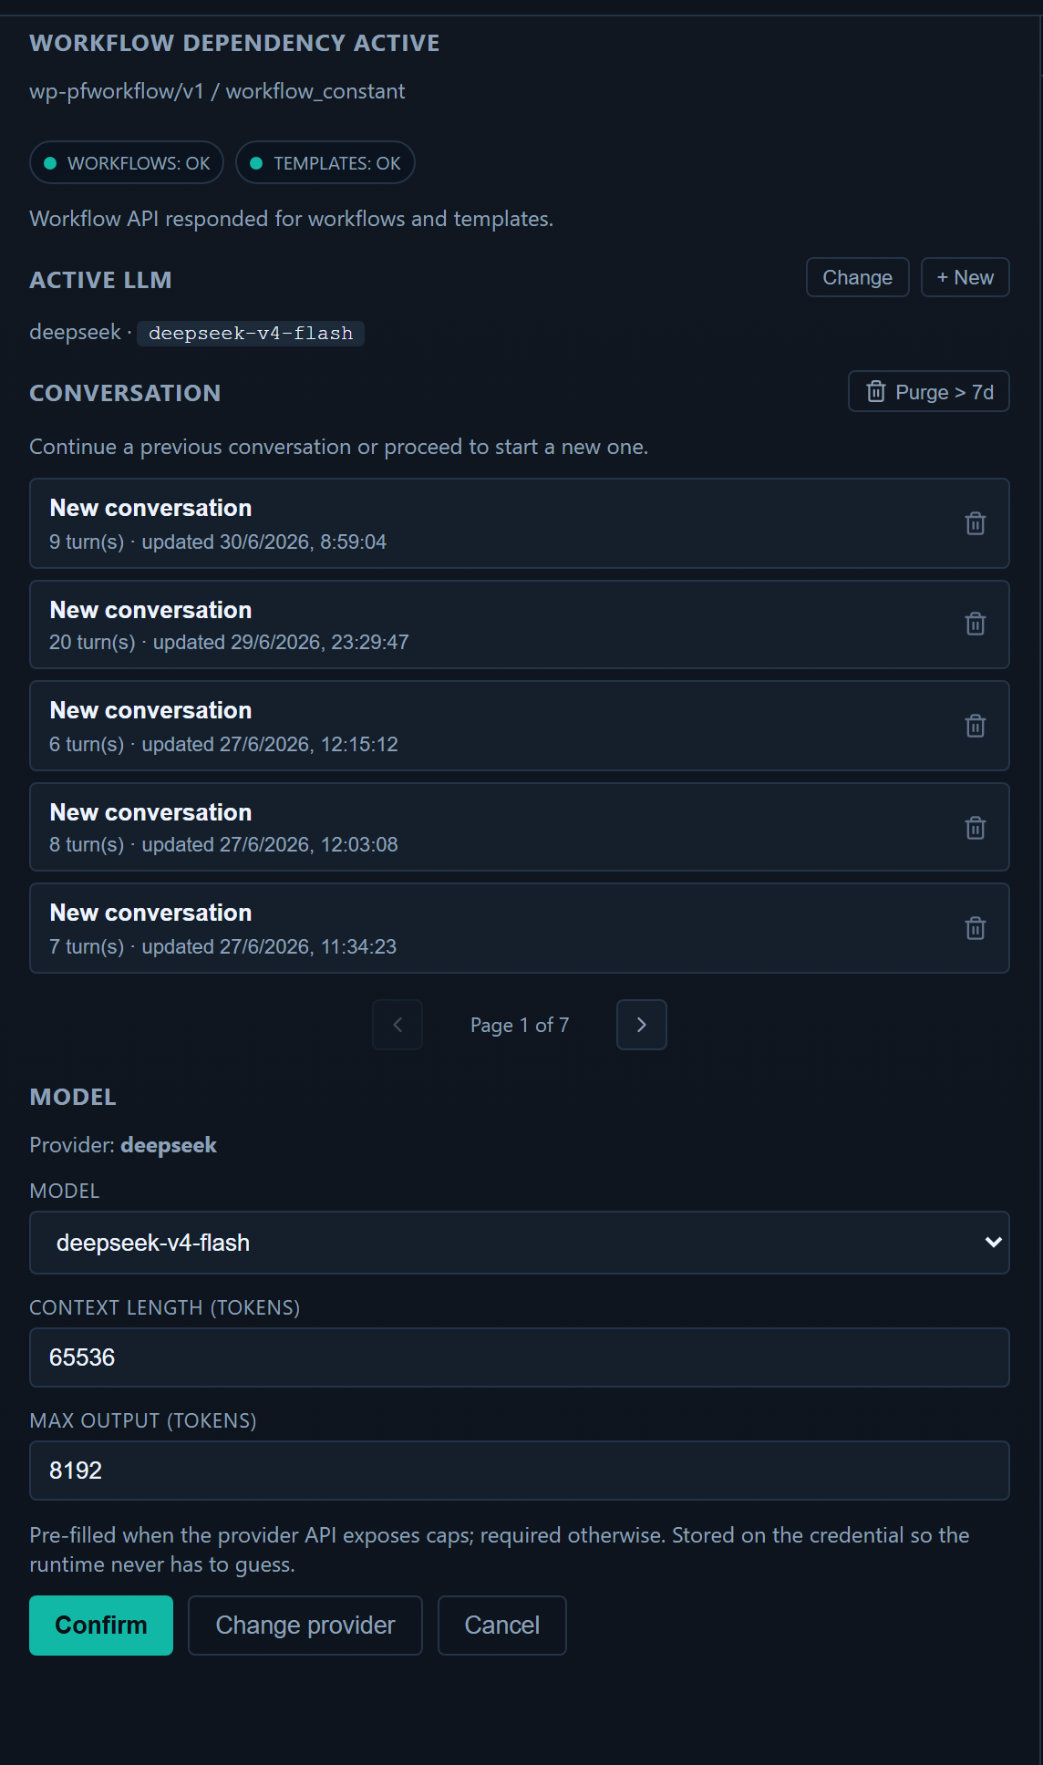Confirm the model settings
This screenshot has height=1765, width=1043.
coord(101,1626)
